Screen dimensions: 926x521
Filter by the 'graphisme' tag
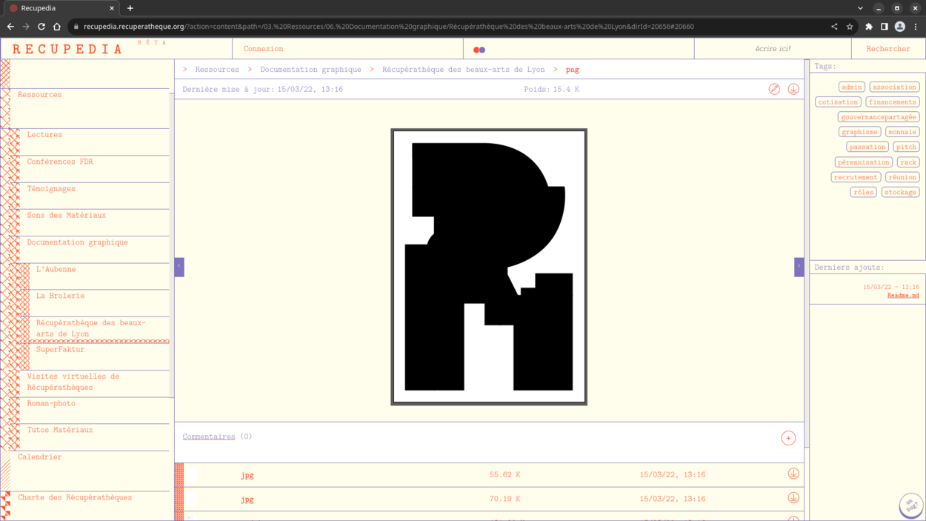[859, 132]
